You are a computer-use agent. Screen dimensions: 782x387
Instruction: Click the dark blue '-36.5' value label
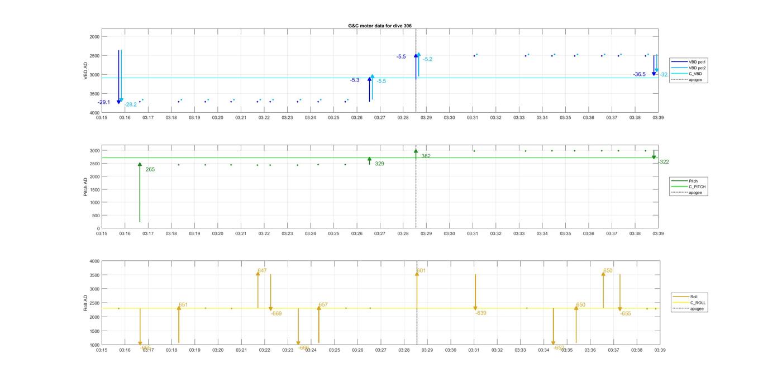pyautogui.click(x=639, y=74)
